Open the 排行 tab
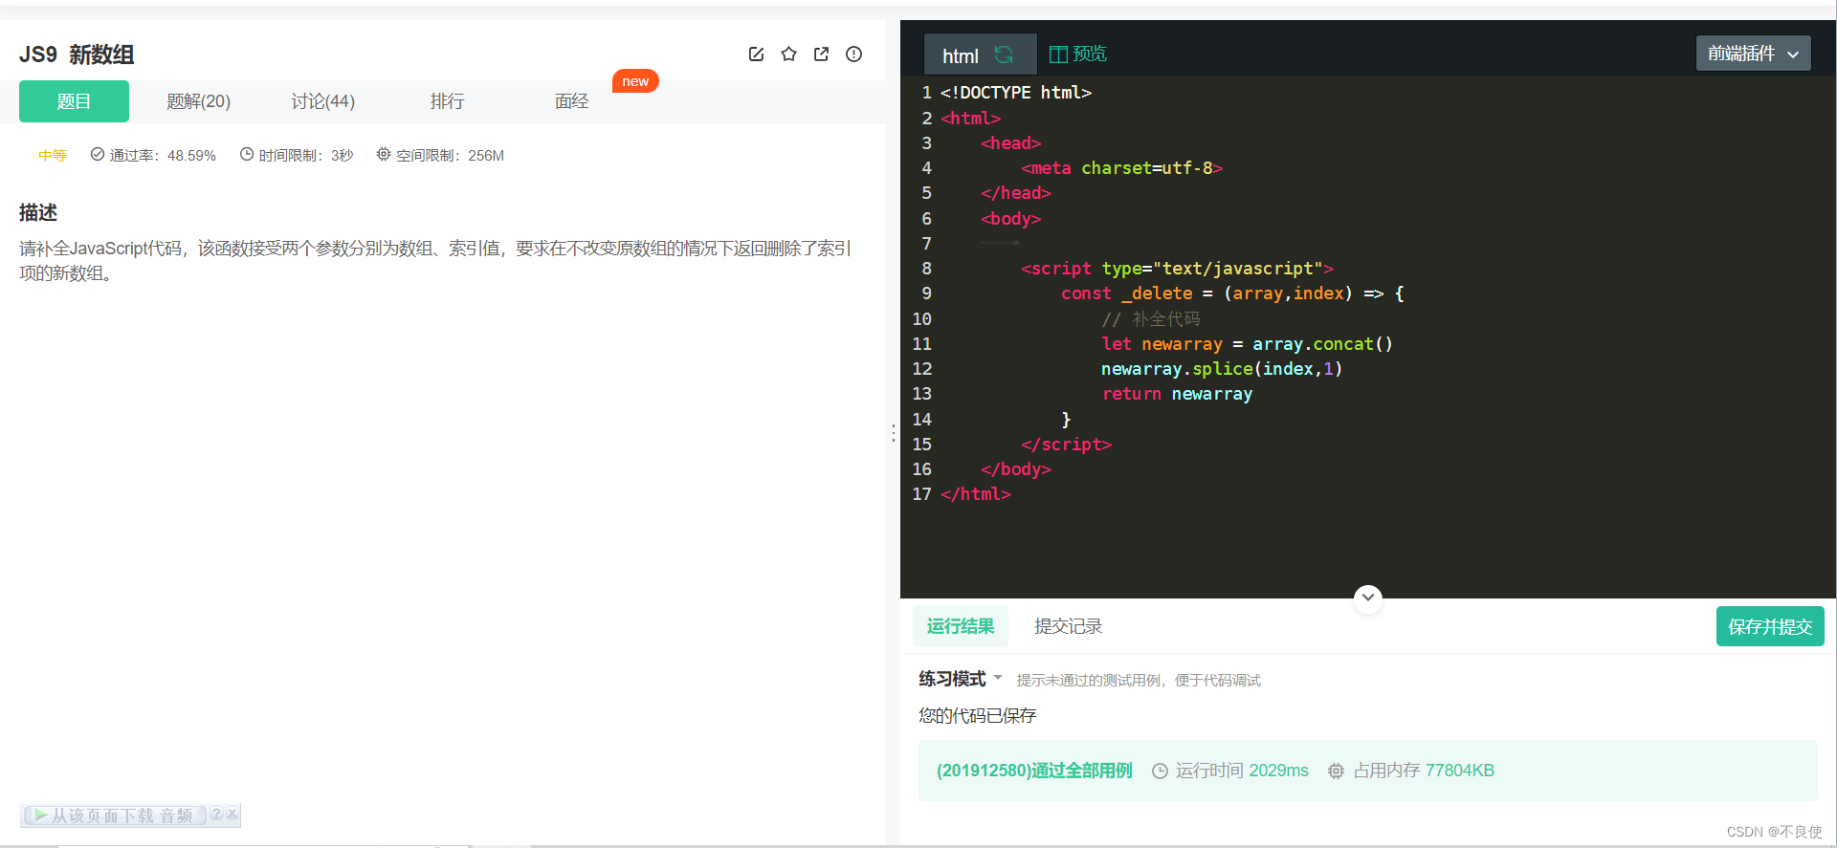Image resolution: width=1837 pixels, height=848 pixels. point(447,101)
